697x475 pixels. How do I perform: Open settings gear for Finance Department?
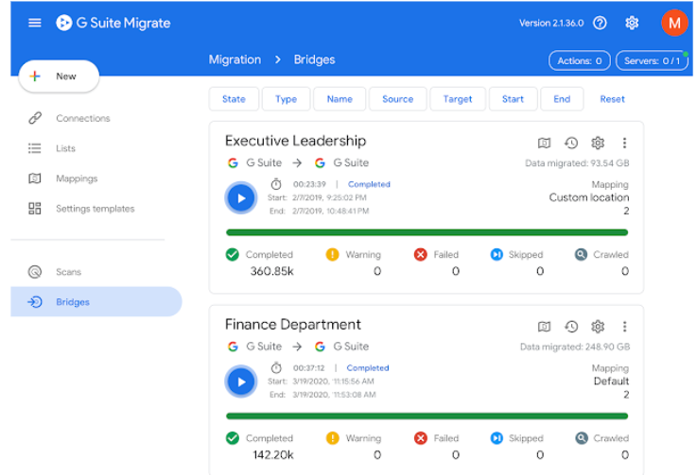598,327
